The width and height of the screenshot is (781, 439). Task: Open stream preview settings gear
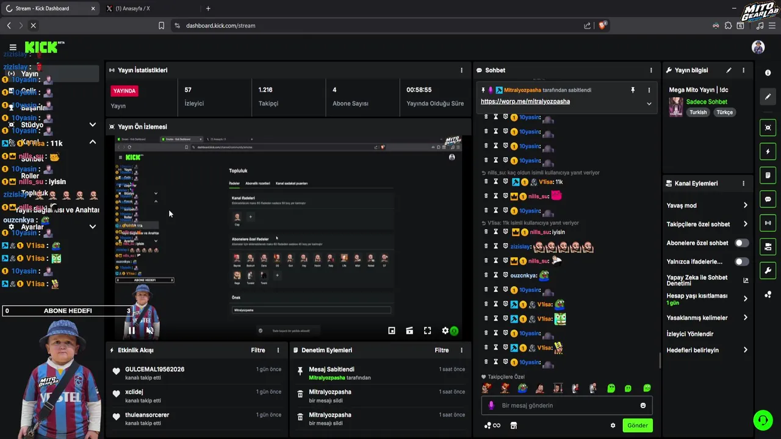[x=445, y=330]
